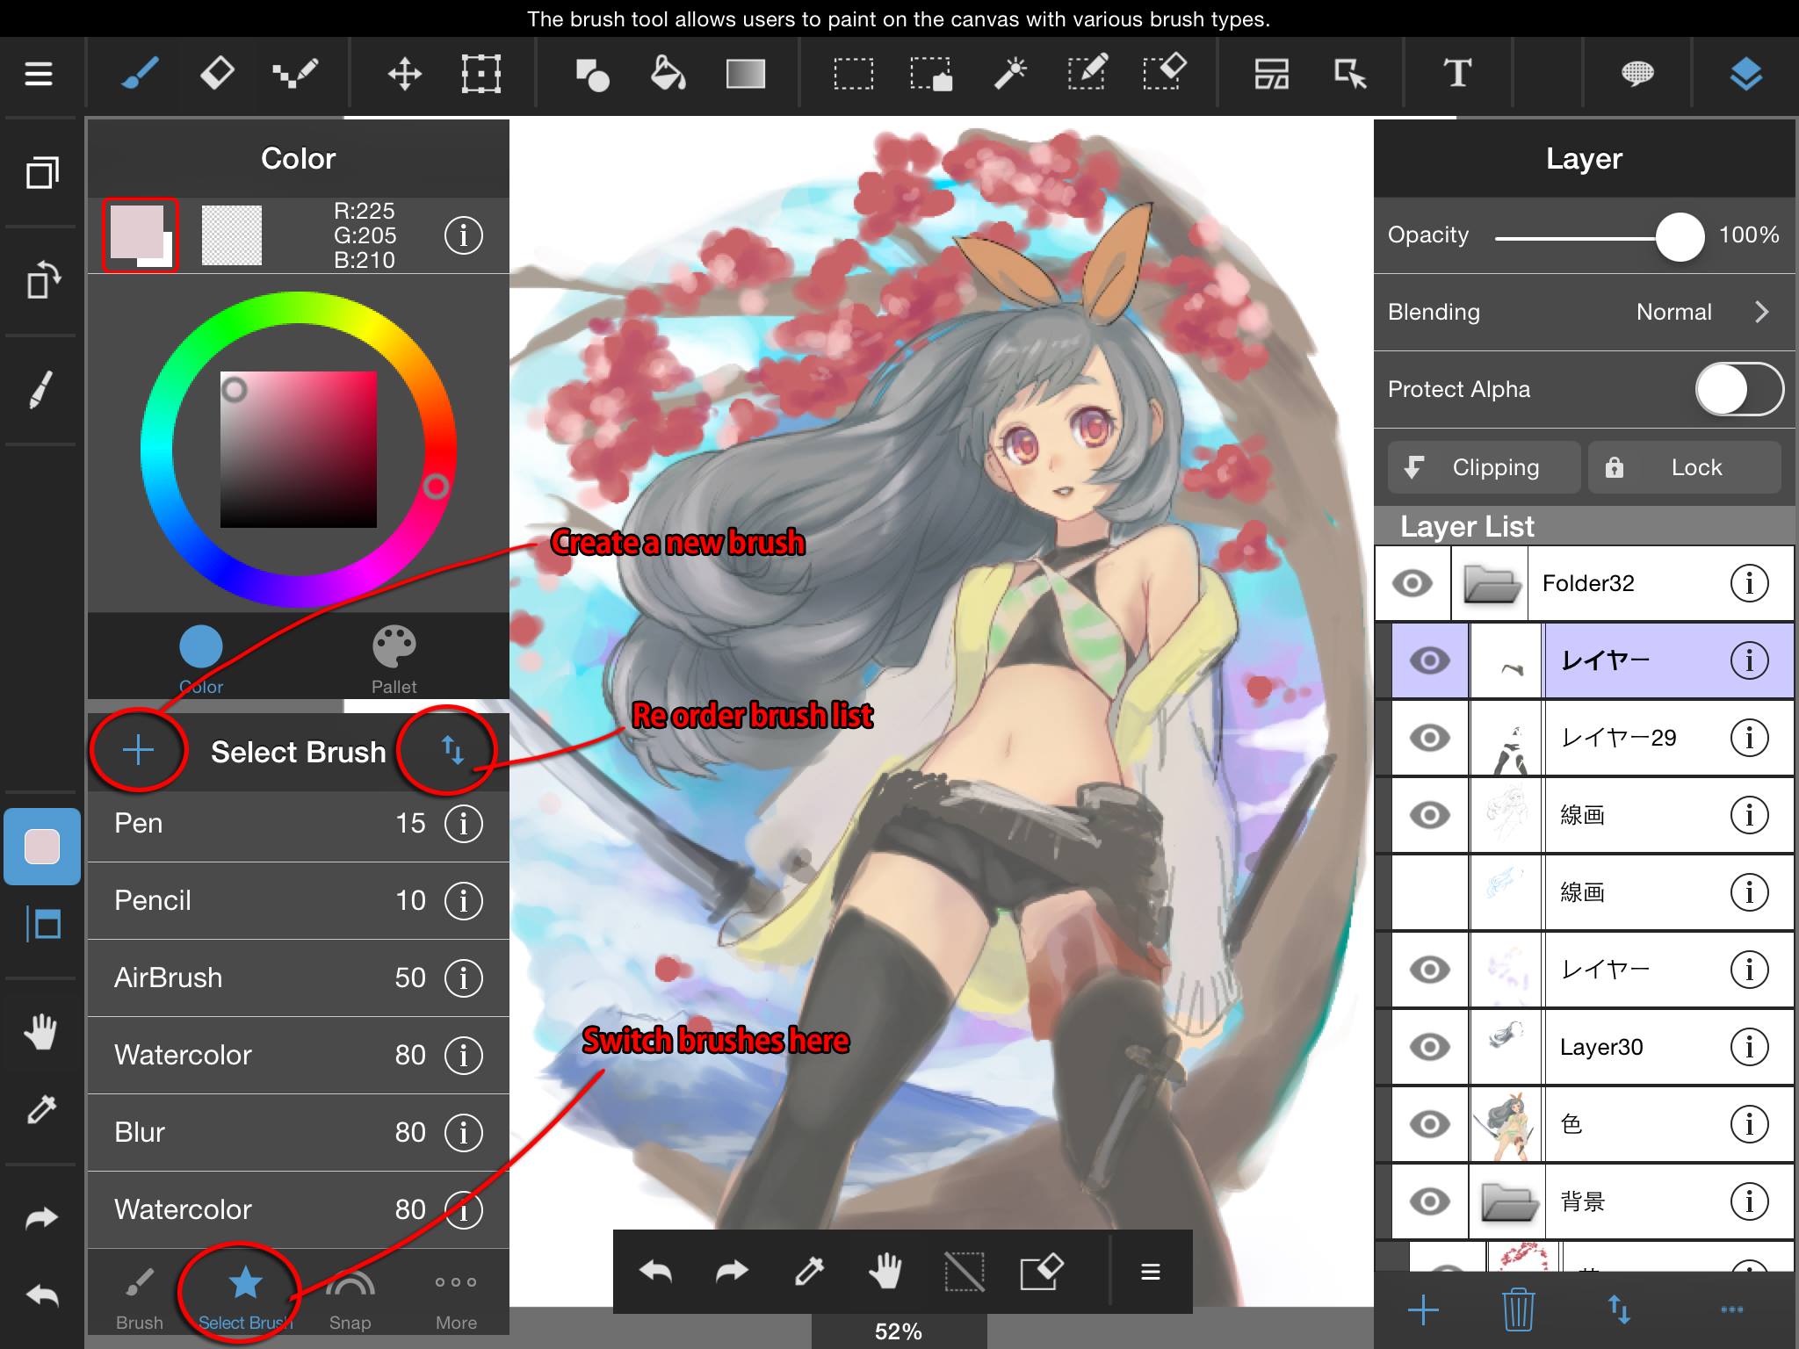Viewport: 1799px width, 1349px height.
Task: Open the main hamburger menu
Action: pyautogui.click(x=39, y=74)
